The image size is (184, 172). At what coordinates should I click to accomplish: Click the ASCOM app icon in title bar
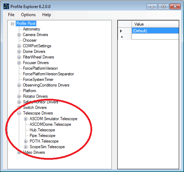[6, 6]
